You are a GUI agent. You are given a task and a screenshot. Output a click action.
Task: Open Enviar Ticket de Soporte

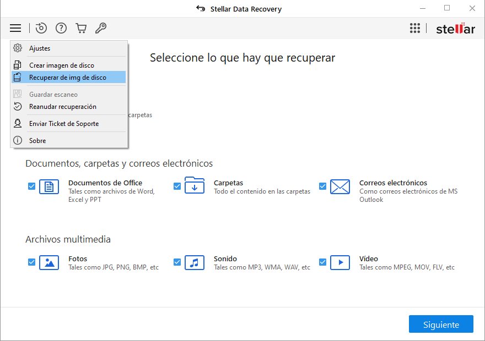[x=63, y=124]
